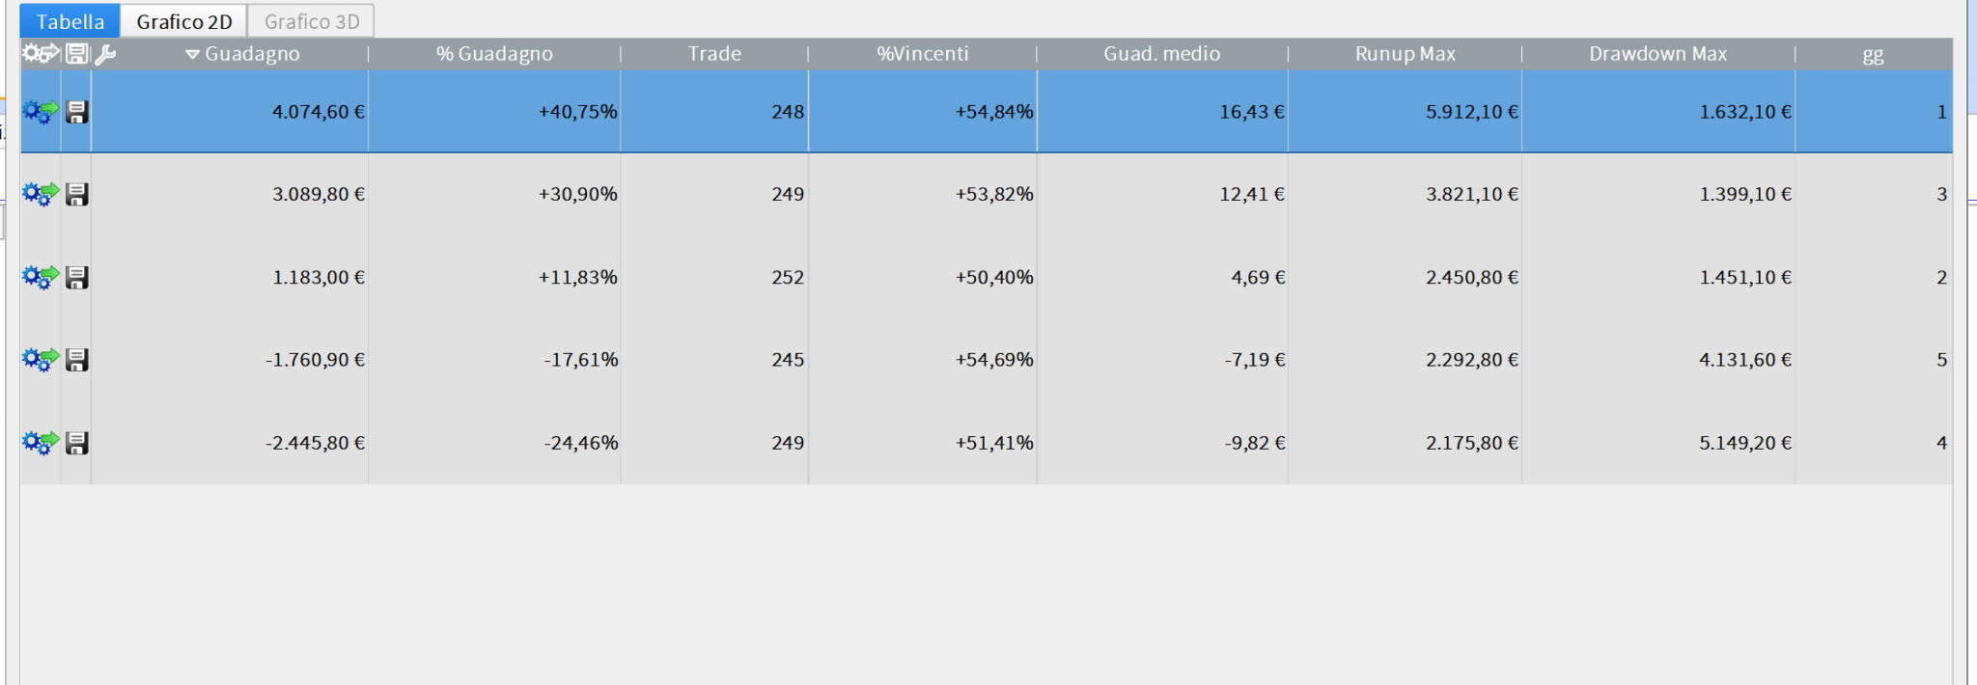Apply parameters of the 3.089,80 € row
This screenshot has width=1977, height=685.
tap(41, 195)
